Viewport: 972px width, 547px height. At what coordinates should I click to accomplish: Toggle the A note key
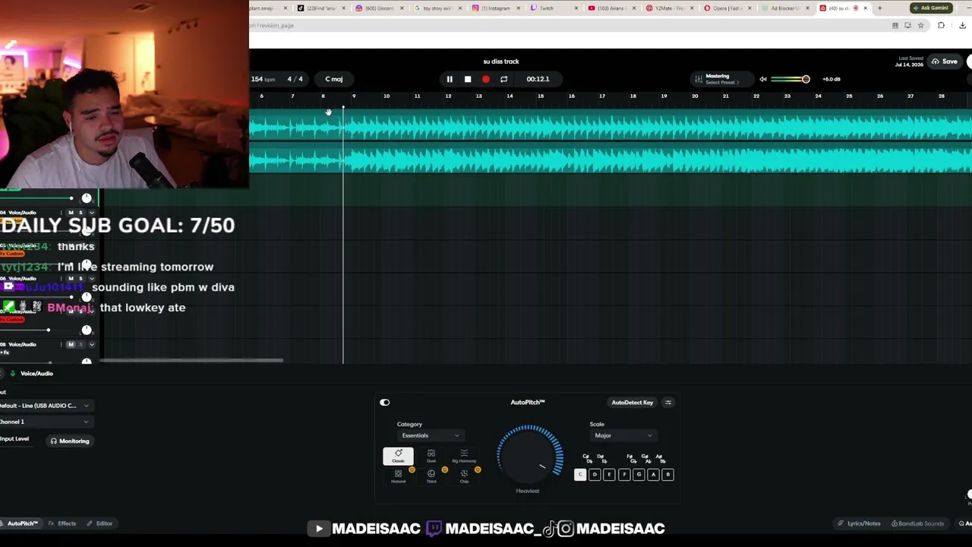(x=653, y=475)
